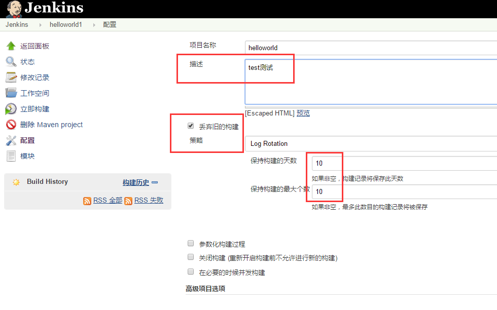Click the folder icon beside 工作空间
497x310 pixels.
point(11,93)
